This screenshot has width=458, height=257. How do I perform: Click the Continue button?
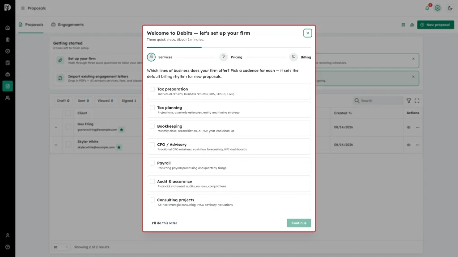pyautogui.click(x=299, y=223)
